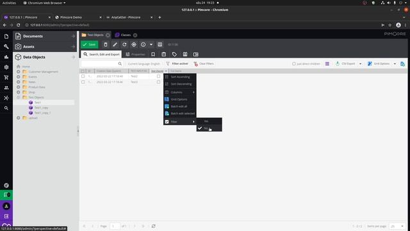The height and width of the screenshot is (231, 410).
Task: Click the File document icon in the left sidebar
Action: coord(6,37)
